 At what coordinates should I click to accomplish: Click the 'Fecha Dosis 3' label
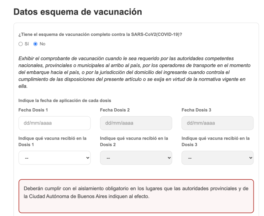coord(196,110)
